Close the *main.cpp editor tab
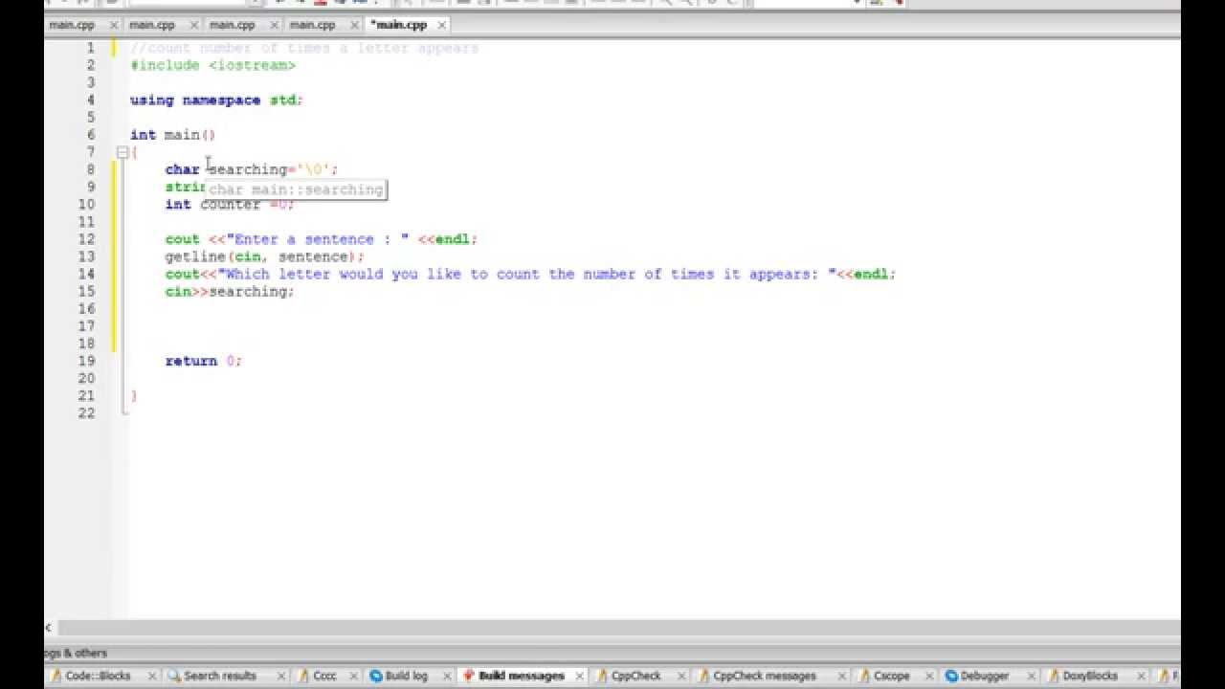This screenshot has width=1225, height=689. pos(442,25)
